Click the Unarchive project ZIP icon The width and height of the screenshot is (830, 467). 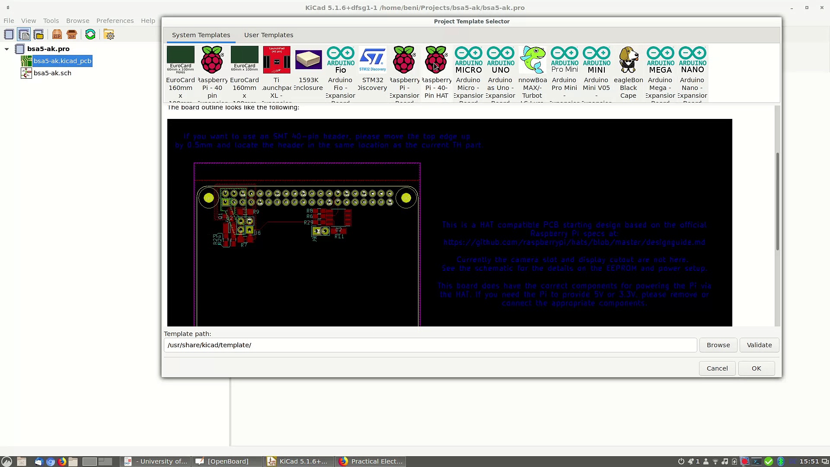(x=72, y=35)
